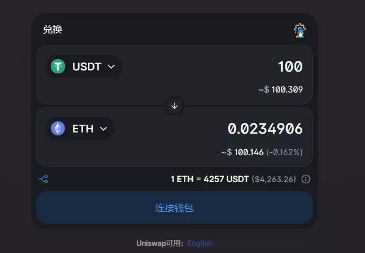365x253 pixels.
Task: Show rate details via info icon
Action: tap(306, 179)
